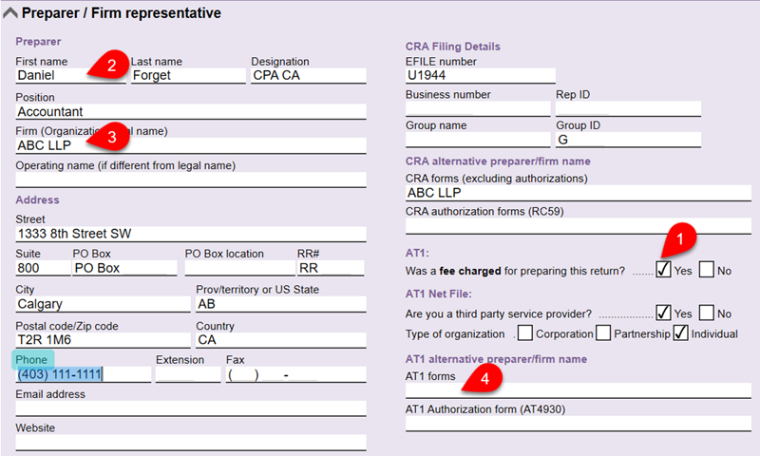Click the red callout marker numbered 4
This screenshot has width=760, height=456.
(x=485, y=379)
